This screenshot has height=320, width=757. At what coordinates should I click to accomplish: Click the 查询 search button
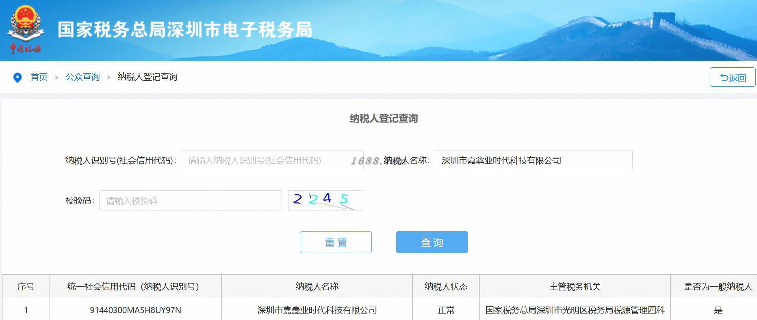tap(432, 242)
